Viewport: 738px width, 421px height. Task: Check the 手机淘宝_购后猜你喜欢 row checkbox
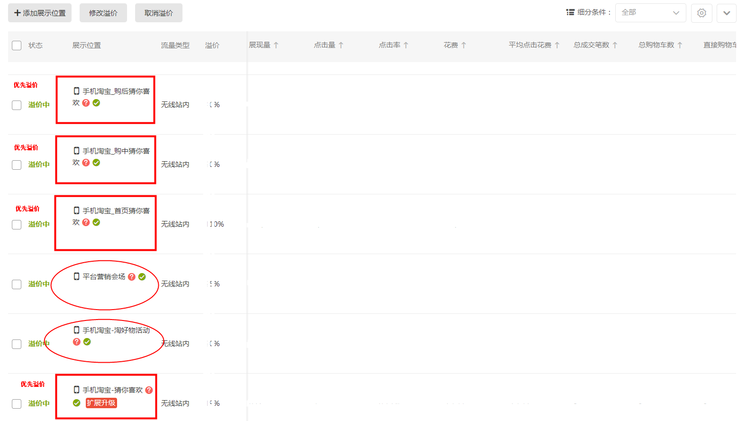[x=17, y=105]
